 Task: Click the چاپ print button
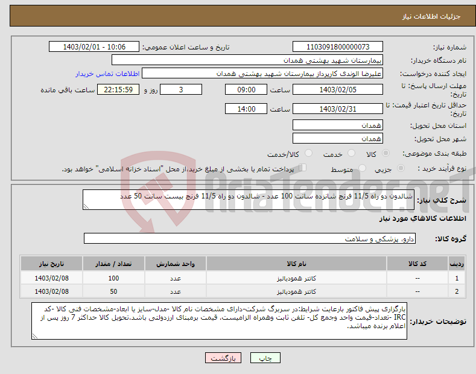pos(265,358)
